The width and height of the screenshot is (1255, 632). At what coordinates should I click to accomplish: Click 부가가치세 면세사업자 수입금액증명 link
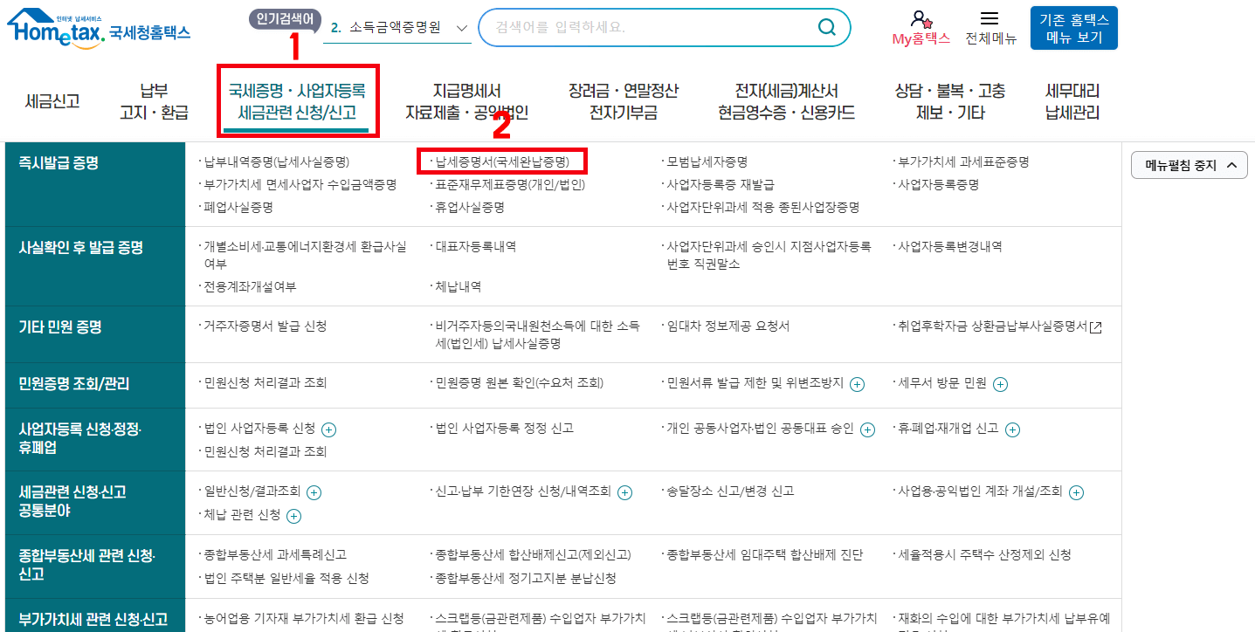[x=300, y=184]
